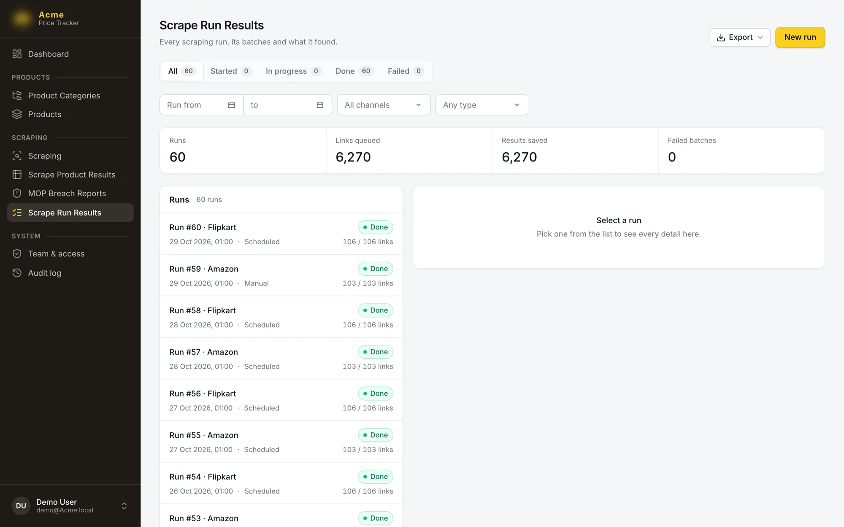The width and height of the screenshot is (844, 527).
Task: Switch to the Failed tab
Action: coord(406,71)
